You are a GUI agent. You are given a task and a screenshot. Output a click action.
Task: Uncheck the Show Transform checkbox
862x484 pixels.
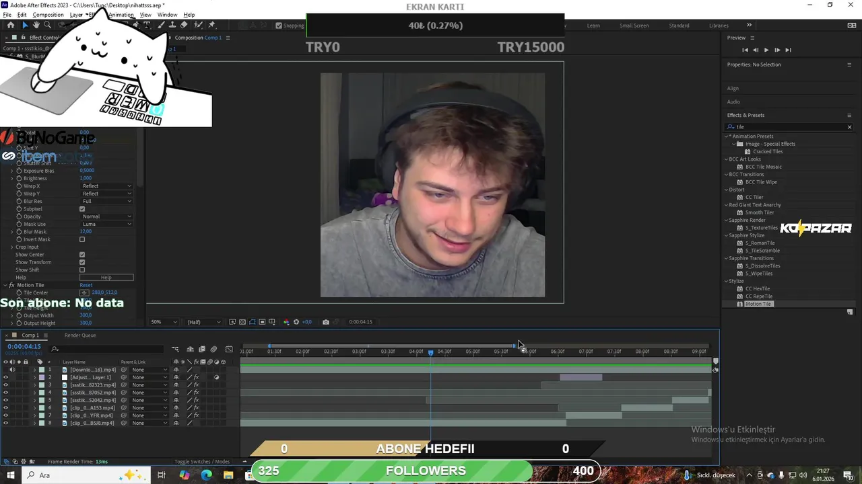(x=82, y=262)
